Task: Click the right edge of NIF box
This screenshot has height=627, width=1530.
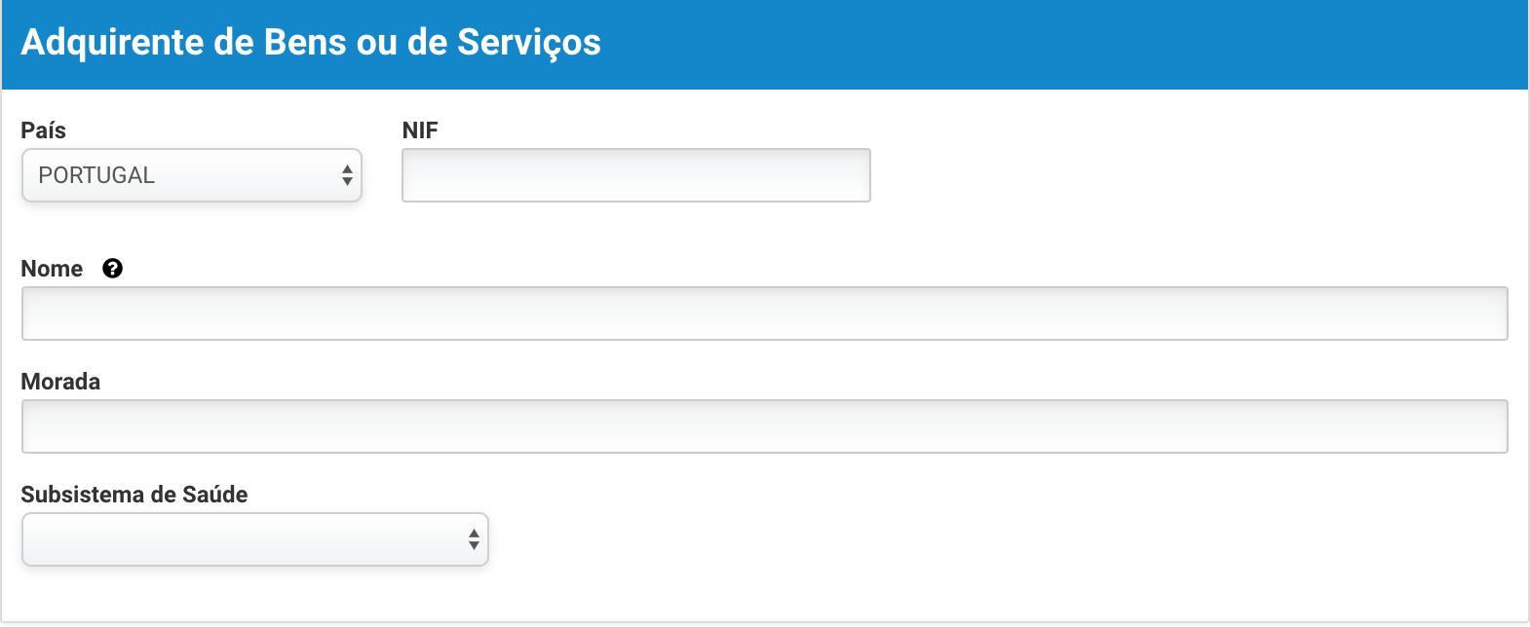Action: click(858, 175)
